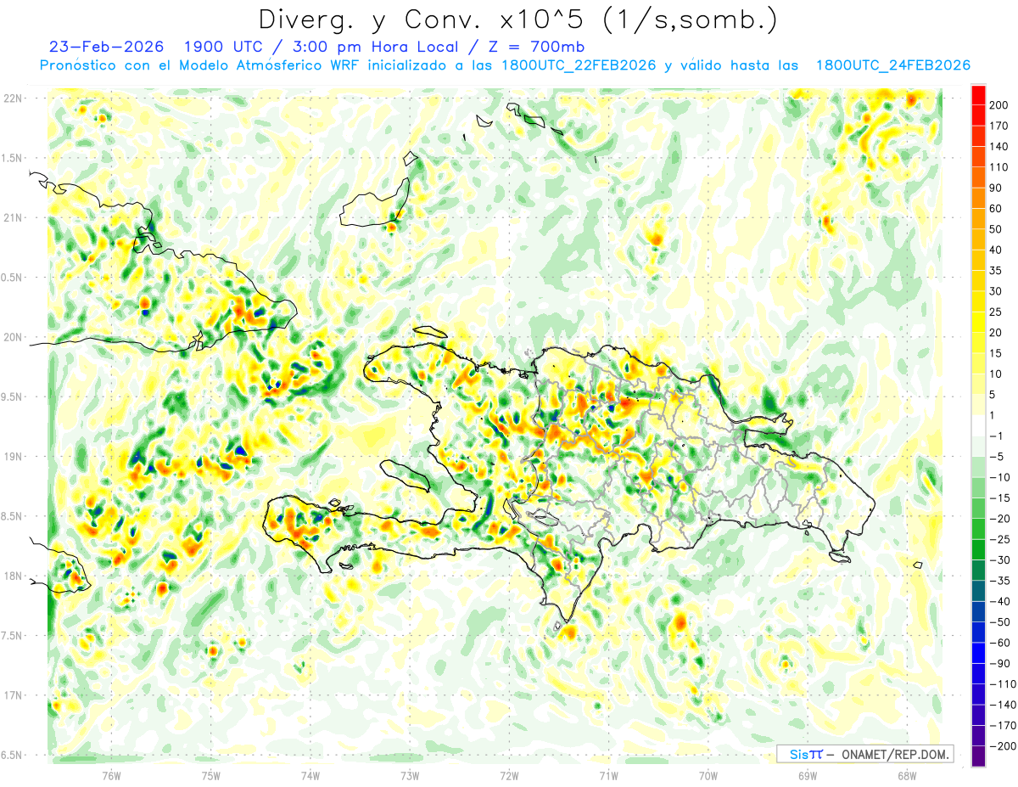Click the latitude label '21N'
Screen dimensions: 1018x787
[x=12, y=217]
